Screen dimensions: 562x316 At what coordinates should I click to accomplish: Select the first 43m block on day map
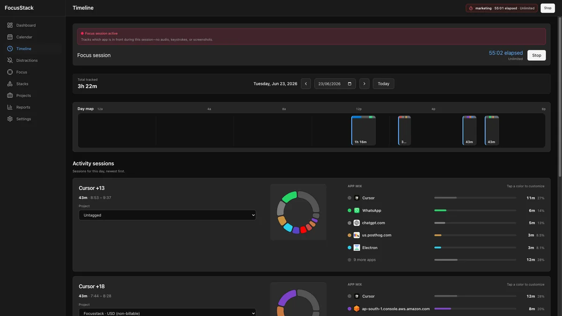[x=469, y=131]
